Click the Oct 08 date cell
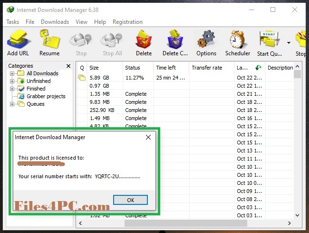This screenshot has height=233, width=309. [x=249, y=199]
